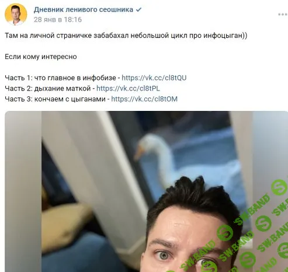
Task: Open the post via 28 янв в 18:16 timestamp
Action: point(58,20)
